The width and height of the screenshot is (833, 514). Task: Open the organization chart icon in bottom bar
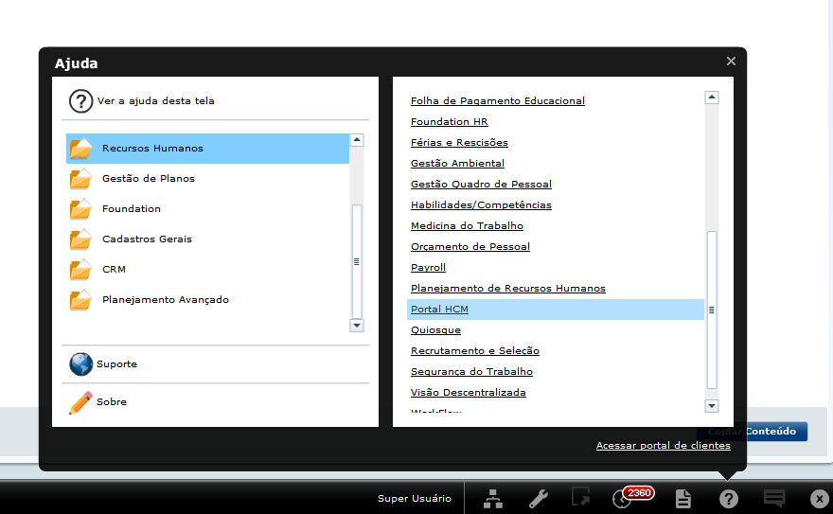(x=493, y=499)
